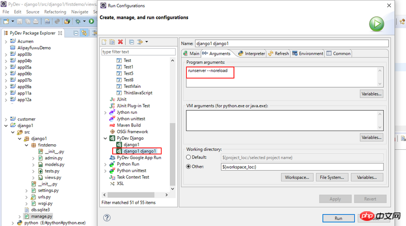
Task: Collapse the PyDev Django node
Action: click(x=105, y=138)
